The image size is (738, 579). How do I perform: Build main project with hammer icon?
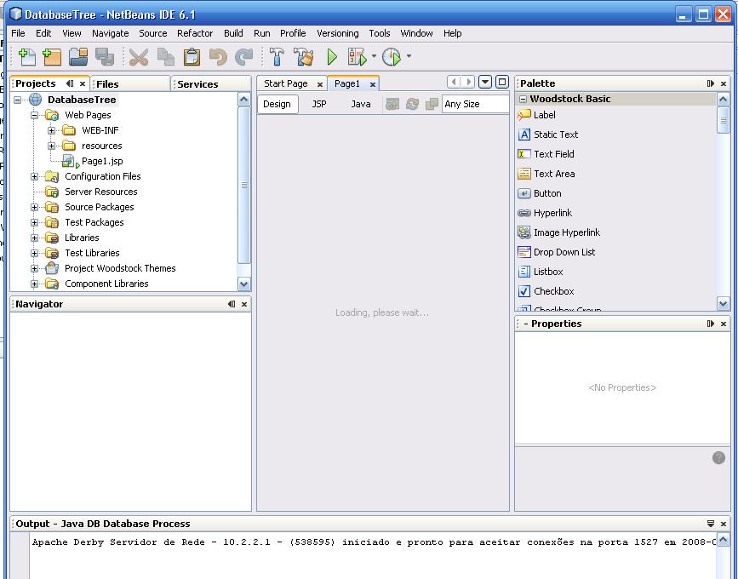tap(277, 57)
